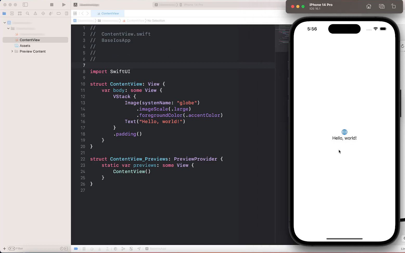Click the import SwiftUI line
405x253 pixels.
pyautogui.click(x=110, y=72)
